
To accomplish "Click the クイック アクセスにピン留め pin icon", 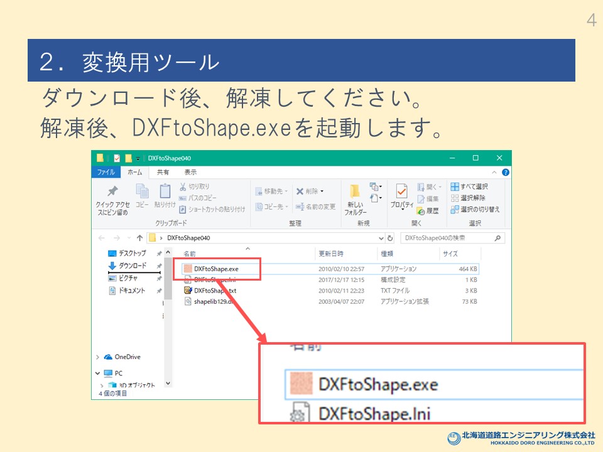I will point(112,191).
